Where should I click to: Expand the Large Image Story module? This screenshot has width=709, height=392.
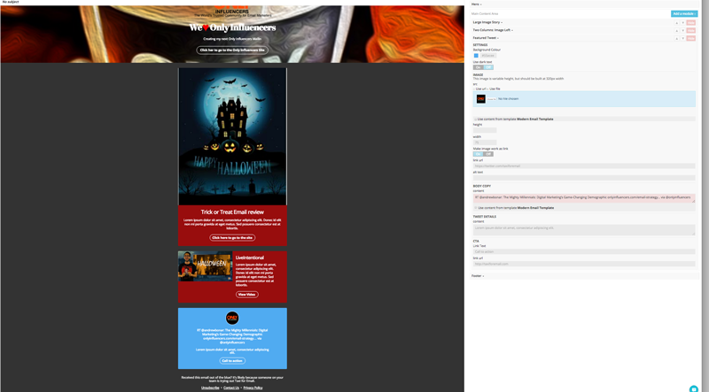pos(487,22)
